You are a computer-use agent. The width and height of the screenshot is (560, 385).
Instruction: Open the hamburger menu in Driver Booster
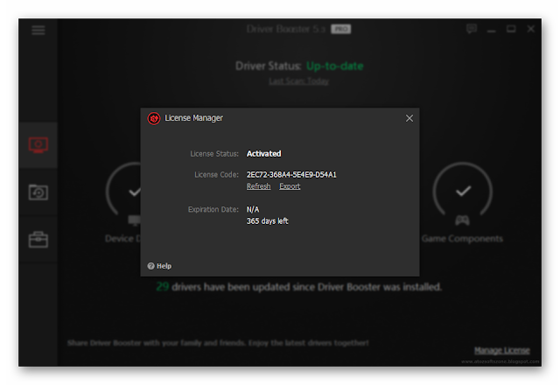click(x=38, y=30)
